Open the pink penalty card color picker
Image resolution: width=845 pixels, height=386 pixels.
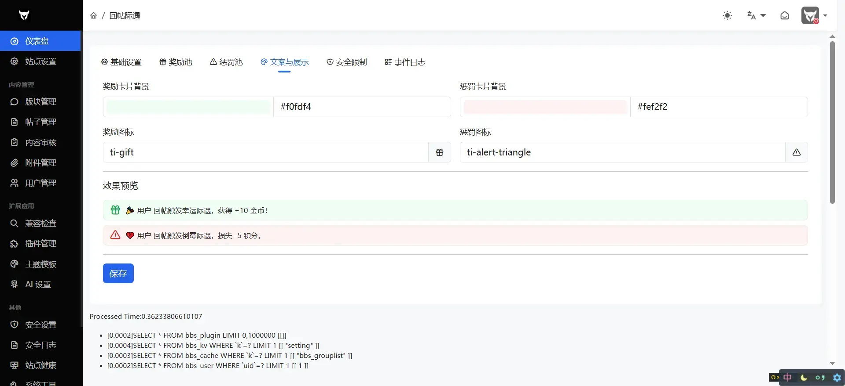(x=545, y=107)
